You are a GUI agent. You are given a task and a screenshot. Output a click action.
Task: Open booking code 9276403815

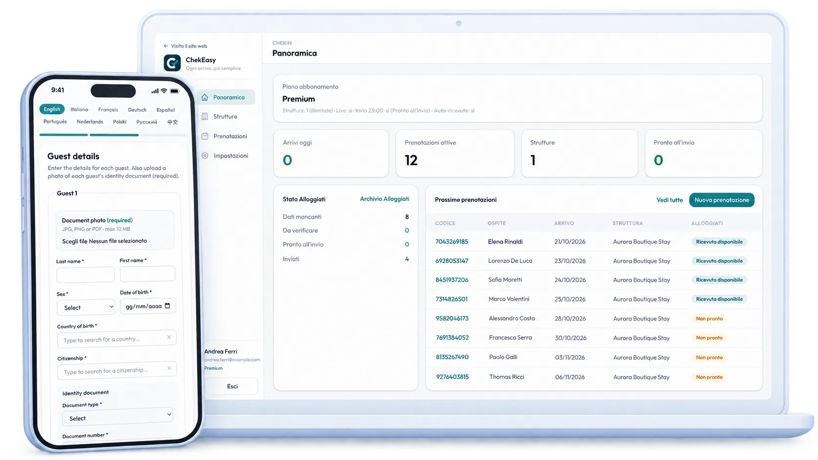click(452, 377)
